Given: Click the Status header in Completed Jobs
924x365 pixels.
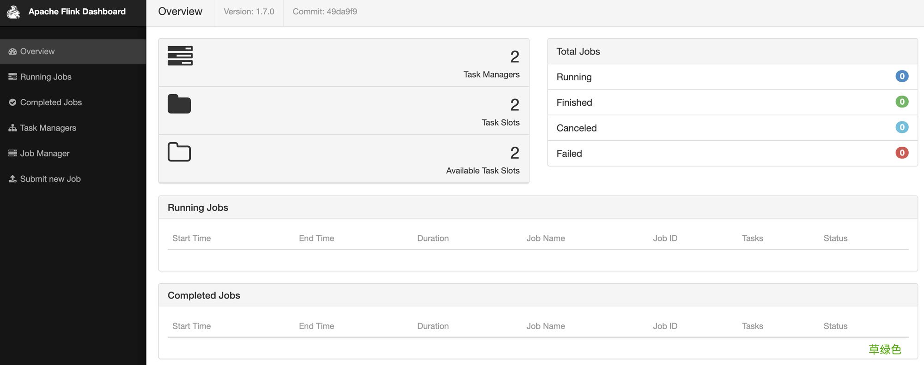Looking at the screenshot, I should click(x=835, y=326).
